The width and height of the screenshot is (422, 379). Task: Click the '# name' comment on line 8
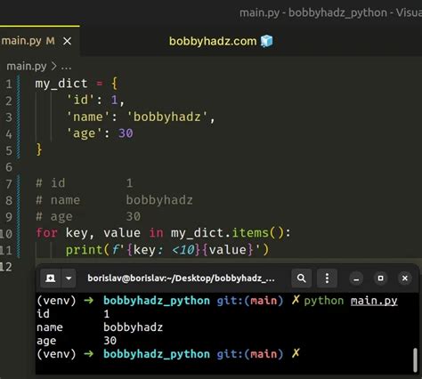[x=58, y=200]
